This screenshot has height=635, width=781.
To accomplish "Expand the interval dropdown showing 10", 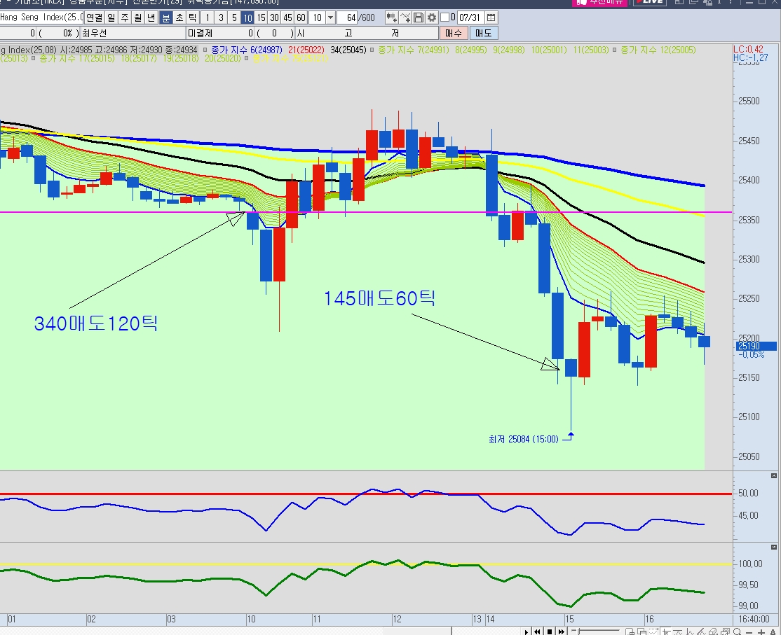I will point(330,18).
